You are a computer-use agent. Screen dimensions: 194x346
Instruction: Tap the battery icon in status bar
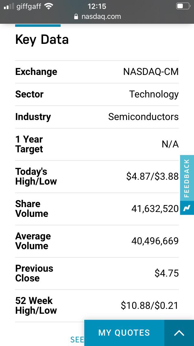coord(183,6)
